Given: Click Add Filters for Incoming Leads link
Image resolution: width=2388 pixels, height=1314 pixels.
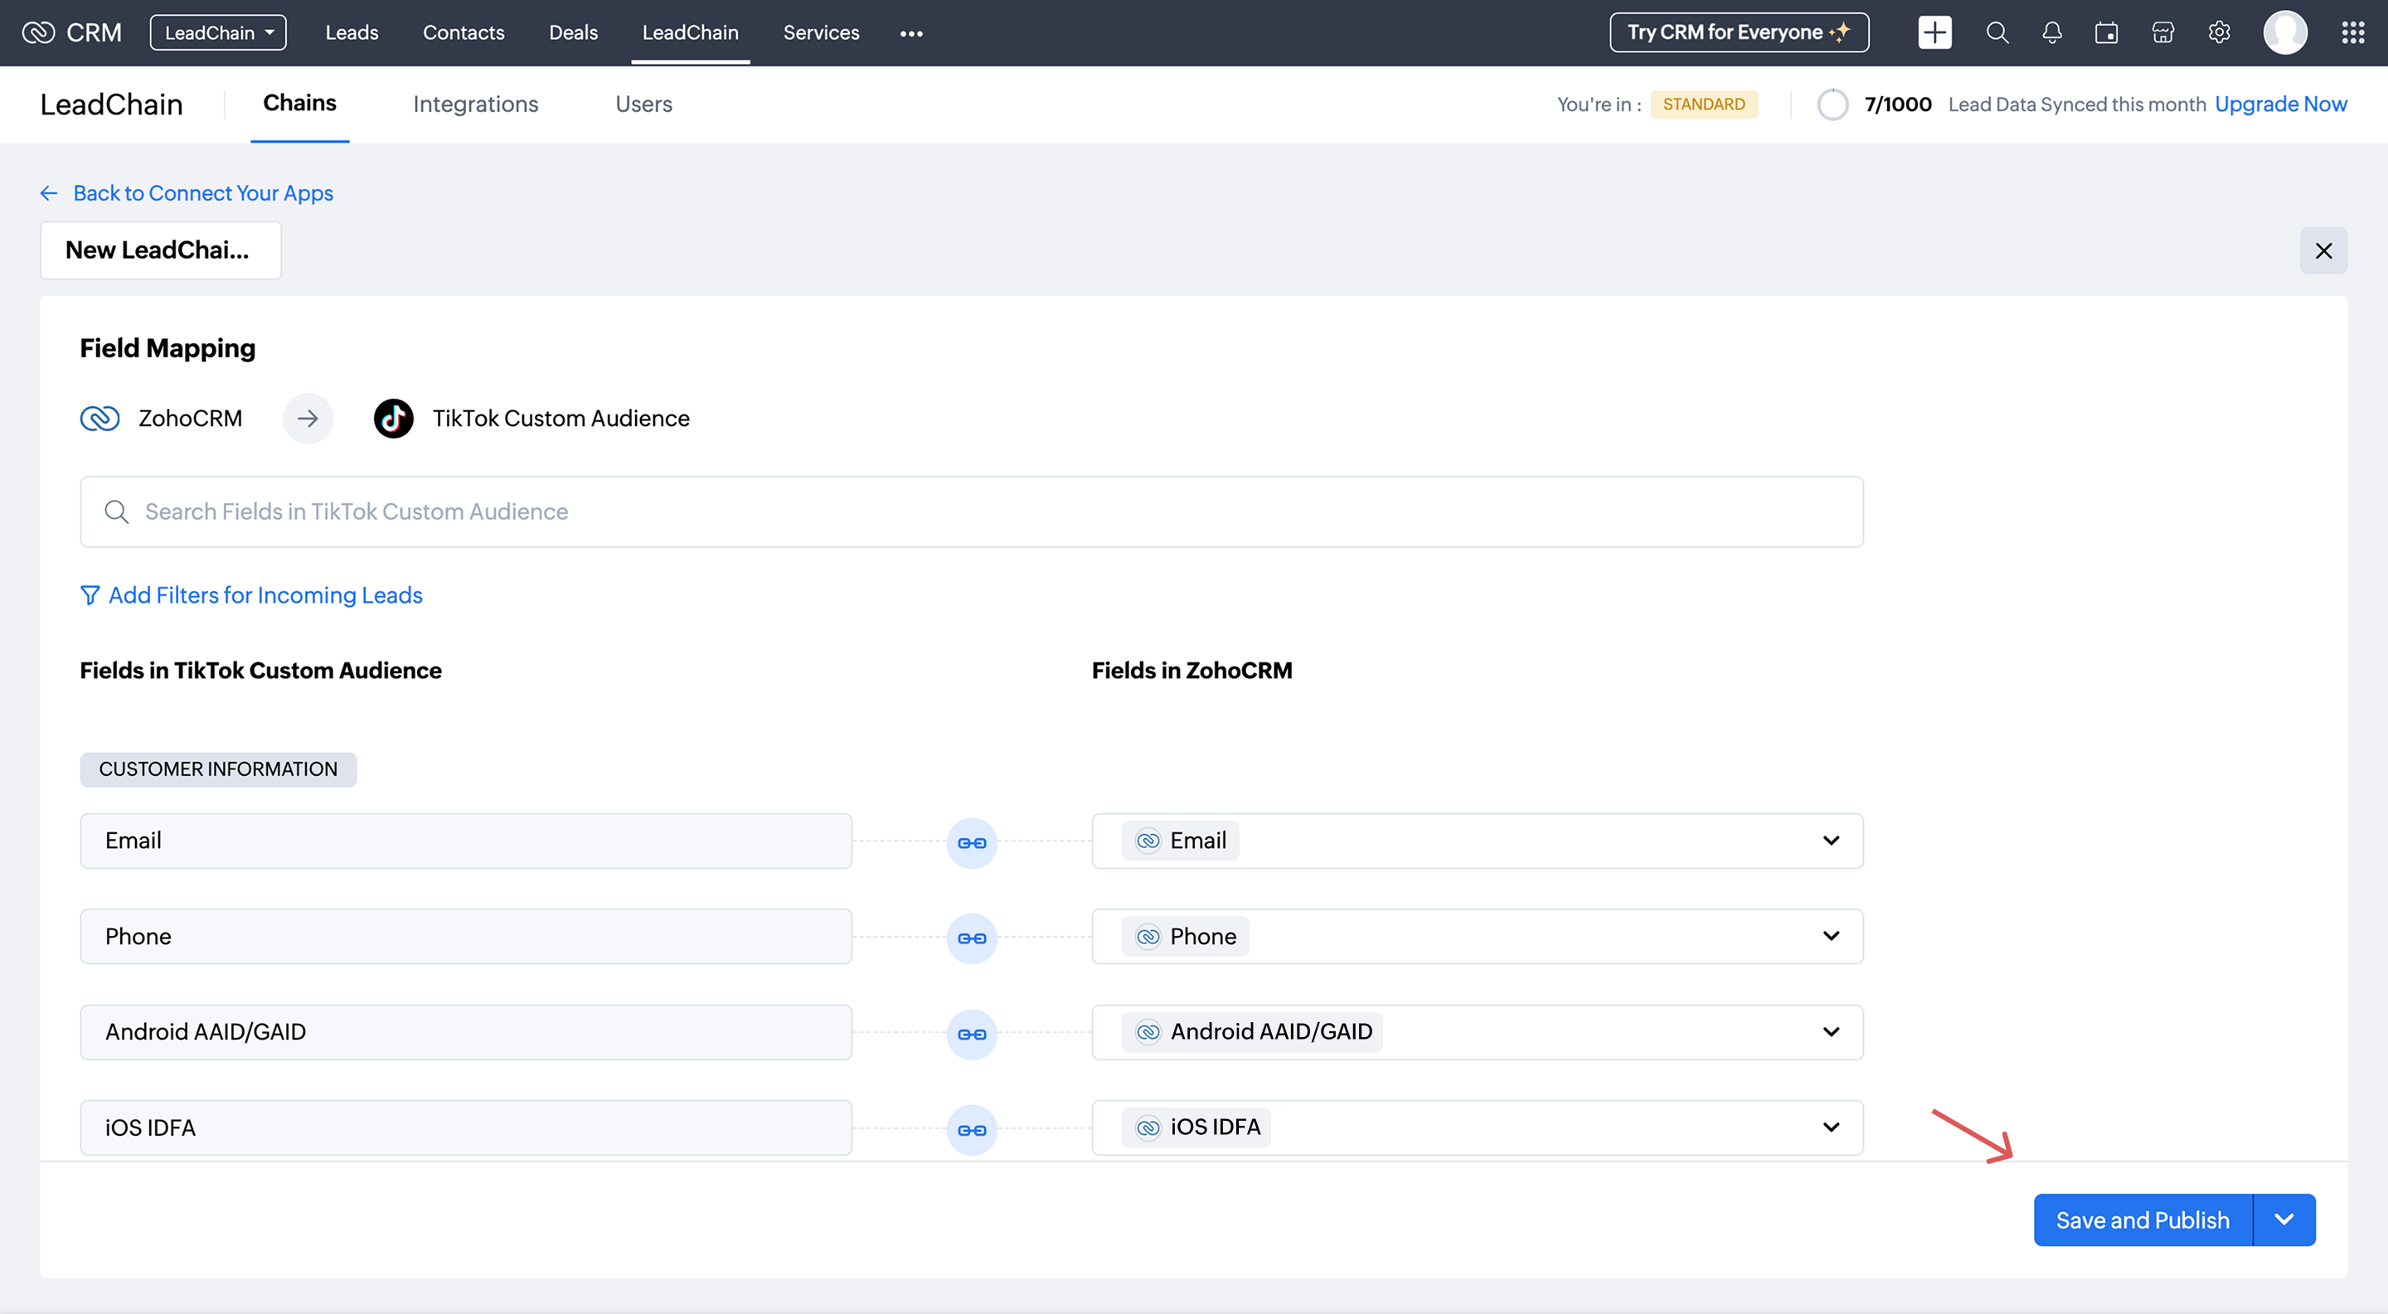Looking at the screenshot, I should (265, 595).
